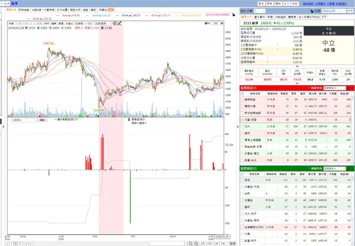This screenshot has width=355, height=246.
Task: Toggle the 紅綠燈 toolbar button
Action: click(x=79, y=24)
